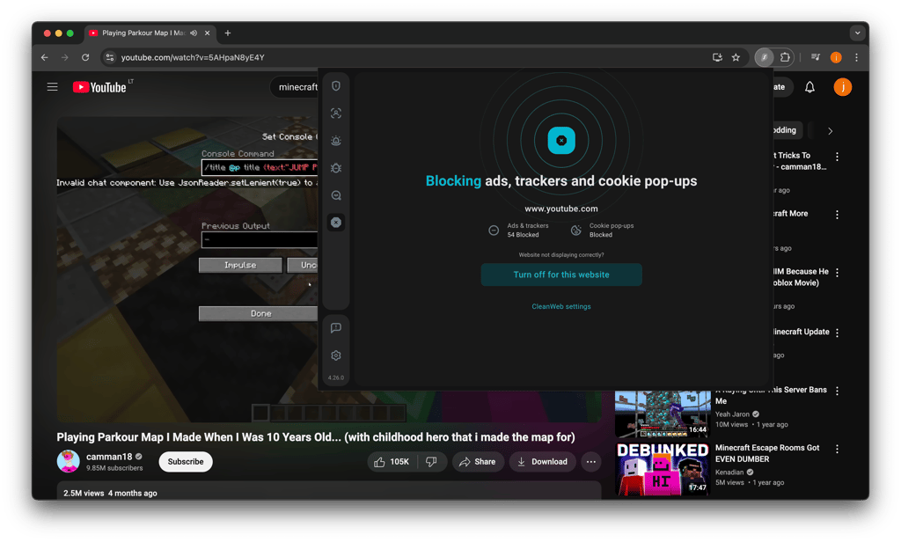Open the Alert siren icon in extension sidebar
The height and width of the screenshot is (542, 901).
coord(336,141)
